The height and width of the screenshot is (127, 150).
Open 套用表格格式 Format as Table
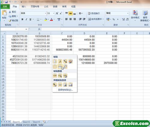[145, 16]
